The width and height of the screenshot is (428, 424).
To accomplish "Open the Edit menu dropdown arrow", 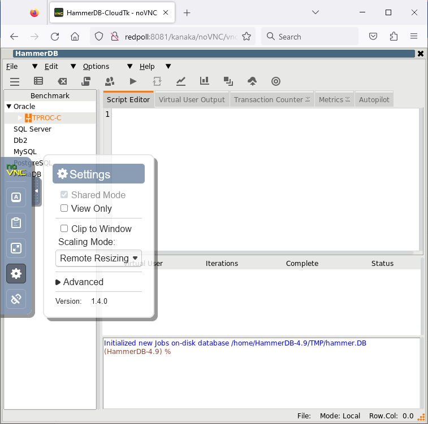I will click(x=73, y=67).
